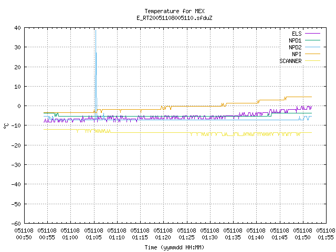Click the x-axis tick label 01:40
This screenshot has width=336, height=252.
pos(256,237)
